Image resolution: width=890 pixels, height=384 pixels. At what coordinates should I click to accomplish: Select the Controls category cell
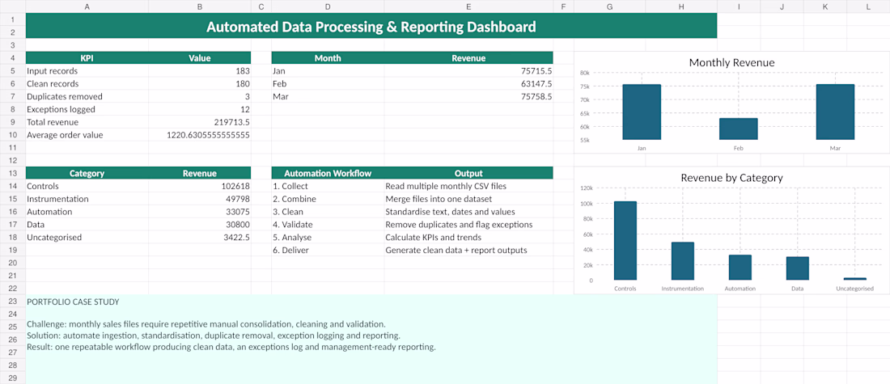click(x=87, y=186)
